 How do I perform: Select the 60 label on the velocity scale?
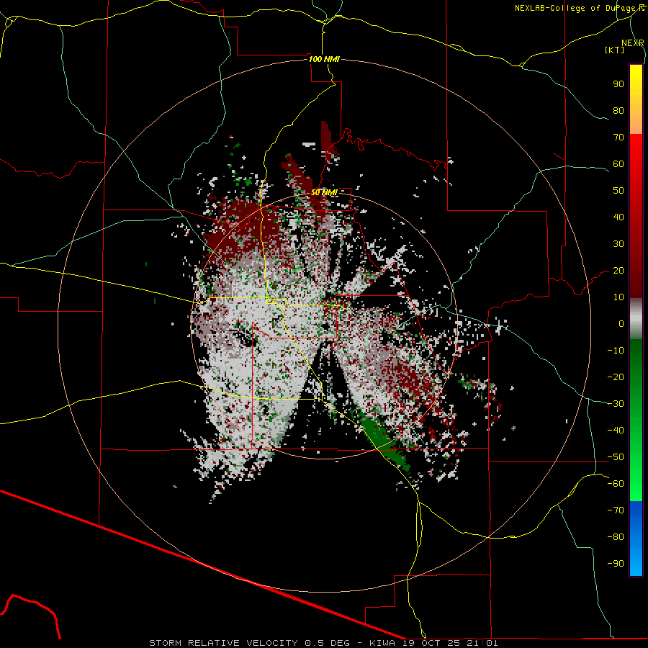618,164
